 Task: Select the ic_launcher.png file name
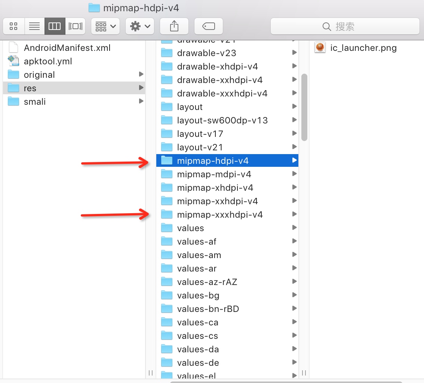tap(363, 48)
